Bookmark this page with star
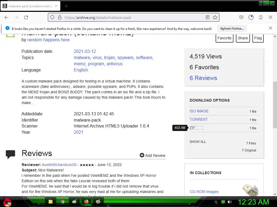This screenshot has width=277, height=207. (215, 17)
